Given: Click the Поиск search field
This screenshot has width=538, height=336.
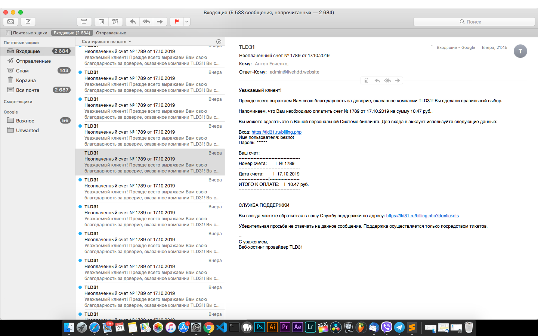Looking at the screenshot, I should [x=474, y=22].
